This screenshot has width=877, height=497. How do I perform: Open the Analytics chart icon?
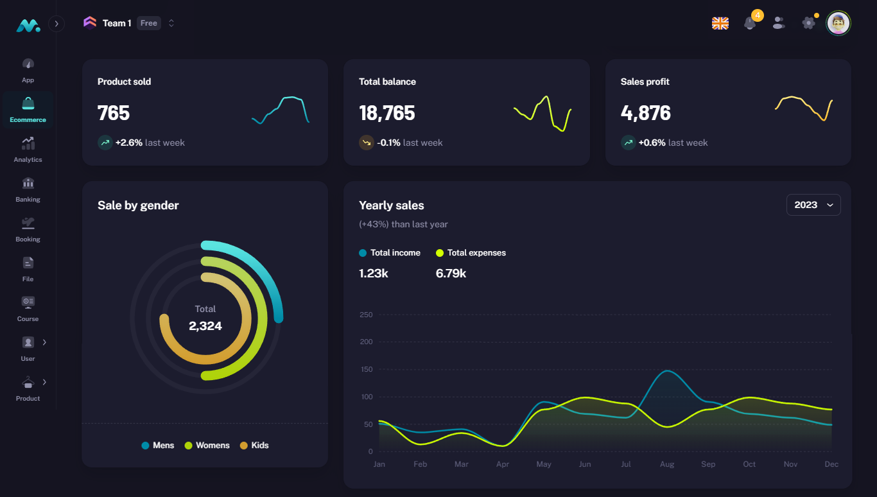[28, 143]
